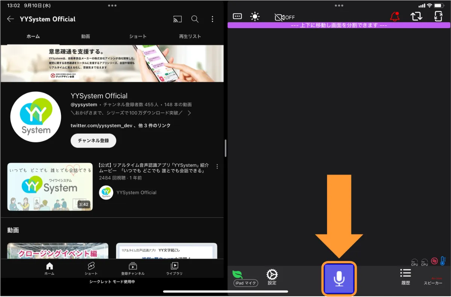Tap the screen rotate layout icon

click(x=438, y=16)
